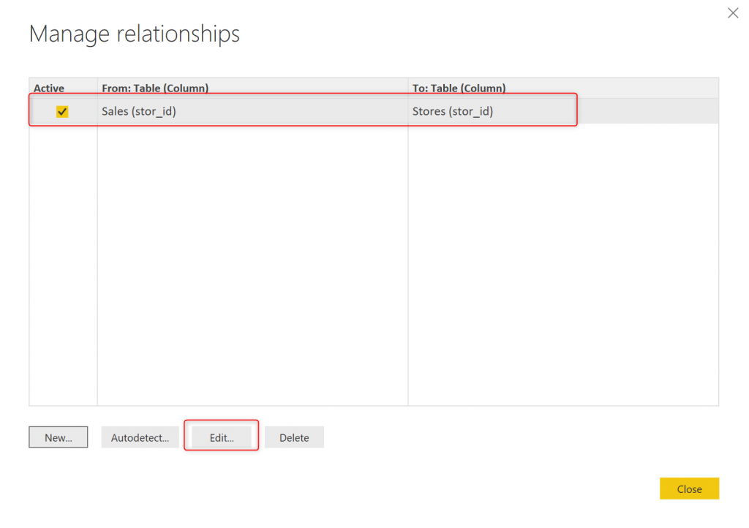The image size is (749, 528).
Task: Click the To: Table (Column) header
Action: (459, 88)
